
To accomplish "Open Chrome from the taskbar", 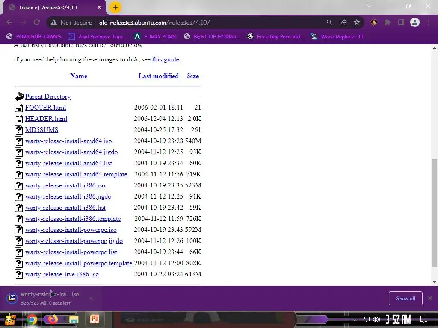I will click(32, 319).
